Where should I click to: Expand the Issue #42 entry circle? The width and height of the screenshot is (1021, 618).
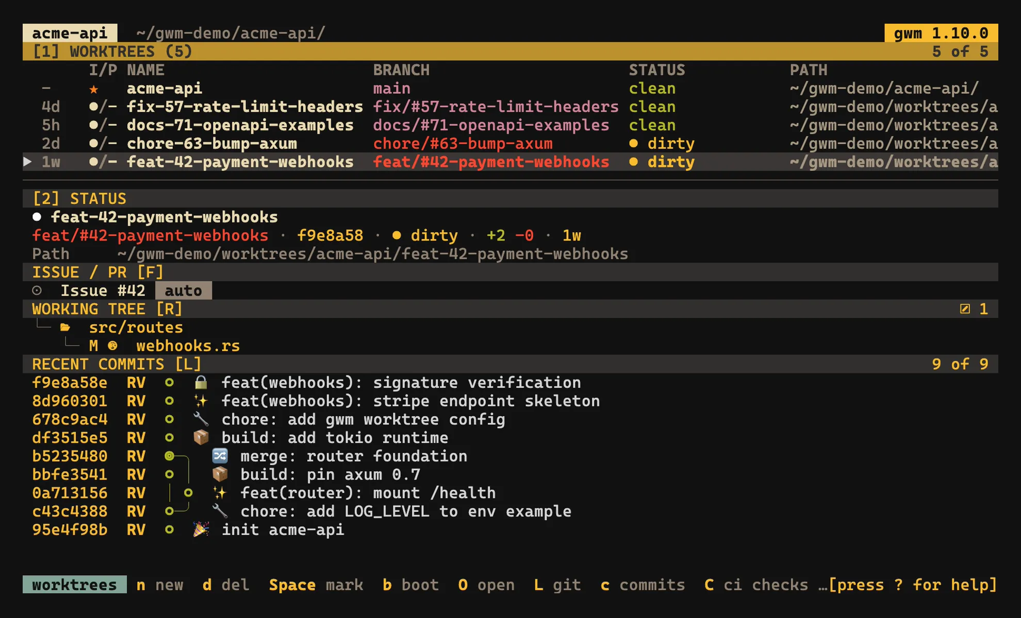coord(37,290)
